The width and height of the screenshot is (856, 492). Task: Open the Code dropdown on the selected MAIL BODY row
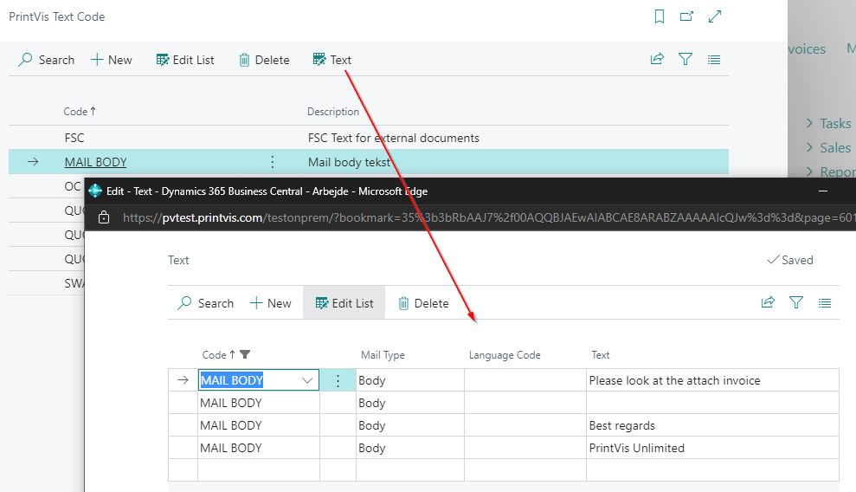pyautogui.click(x=307, y=380)
